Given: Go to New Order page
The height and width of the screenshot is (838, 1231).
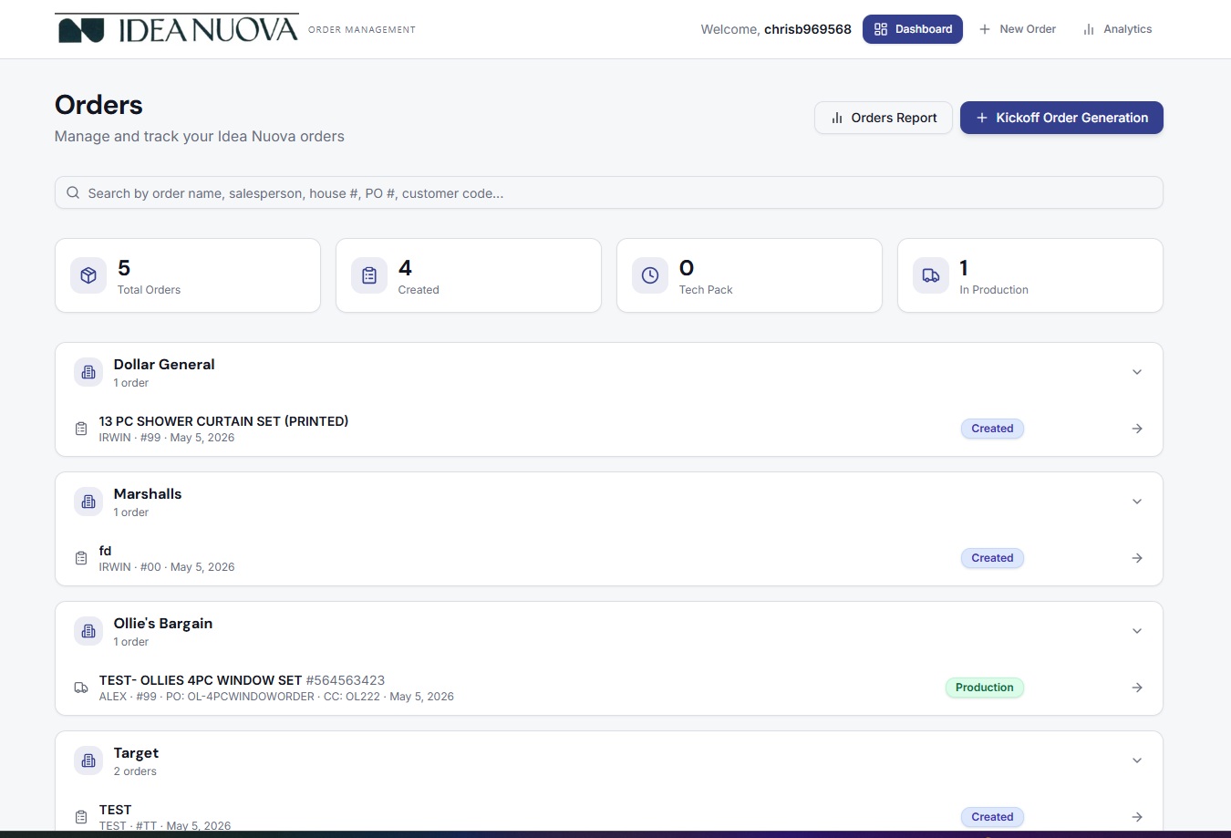Looking at the screenshot, I should tap(1018, 29).
